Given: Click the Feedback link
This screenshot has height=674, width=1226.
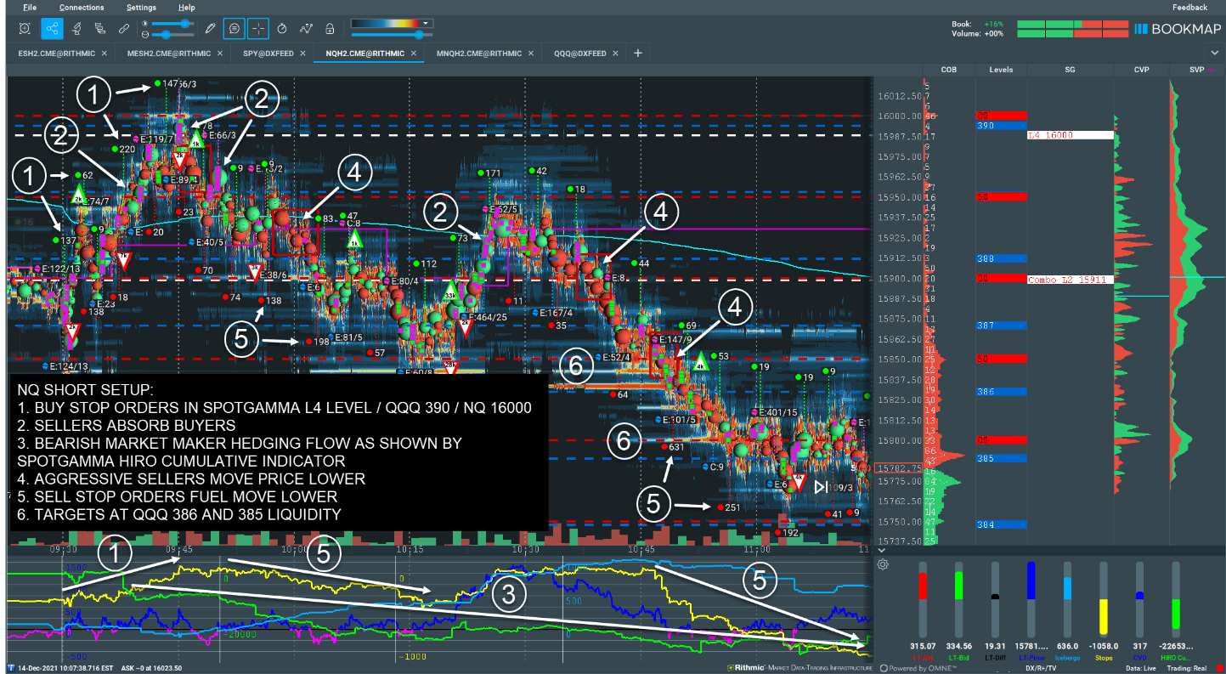Looking at the screenshot, I should pyautogui.click(x=1189, y=8).
